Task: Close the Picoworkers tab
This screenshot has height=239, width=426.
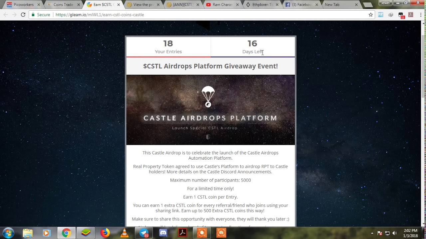Action: [x=39, y=5]
